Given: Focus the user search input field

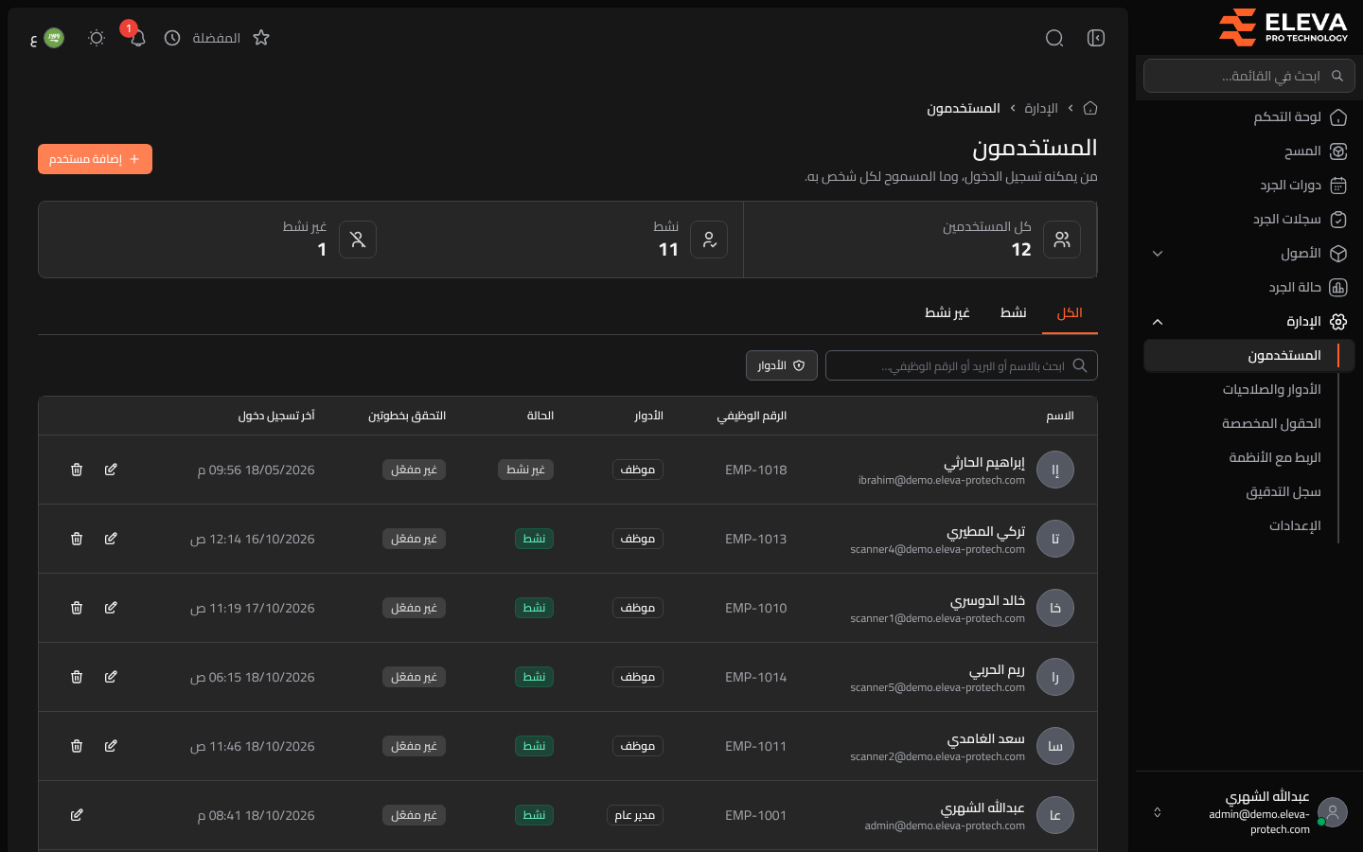Looking at the screenshot, I should (962, 365).
